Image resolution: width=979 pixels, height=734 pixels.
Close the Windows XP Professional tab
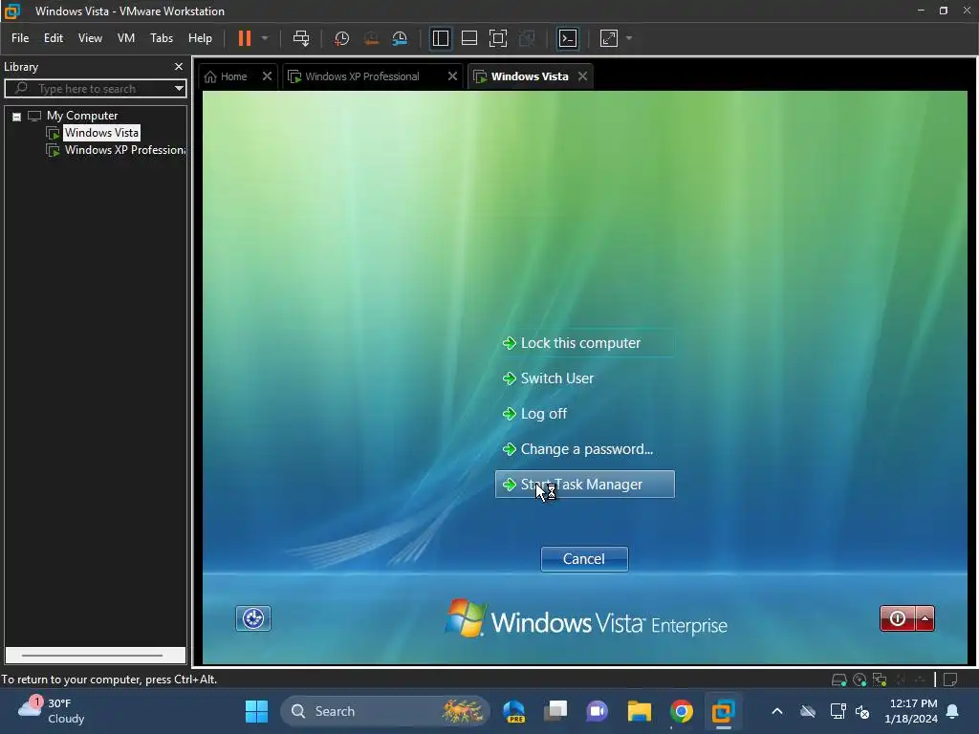(x=452, y=76)
